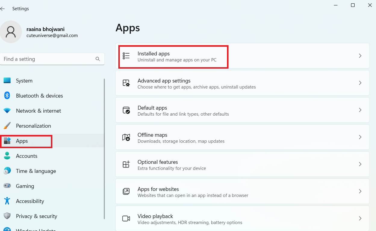Open Video playback via right chevron
This screenshot has height=231, width=376.
click(x=360, y=218)
